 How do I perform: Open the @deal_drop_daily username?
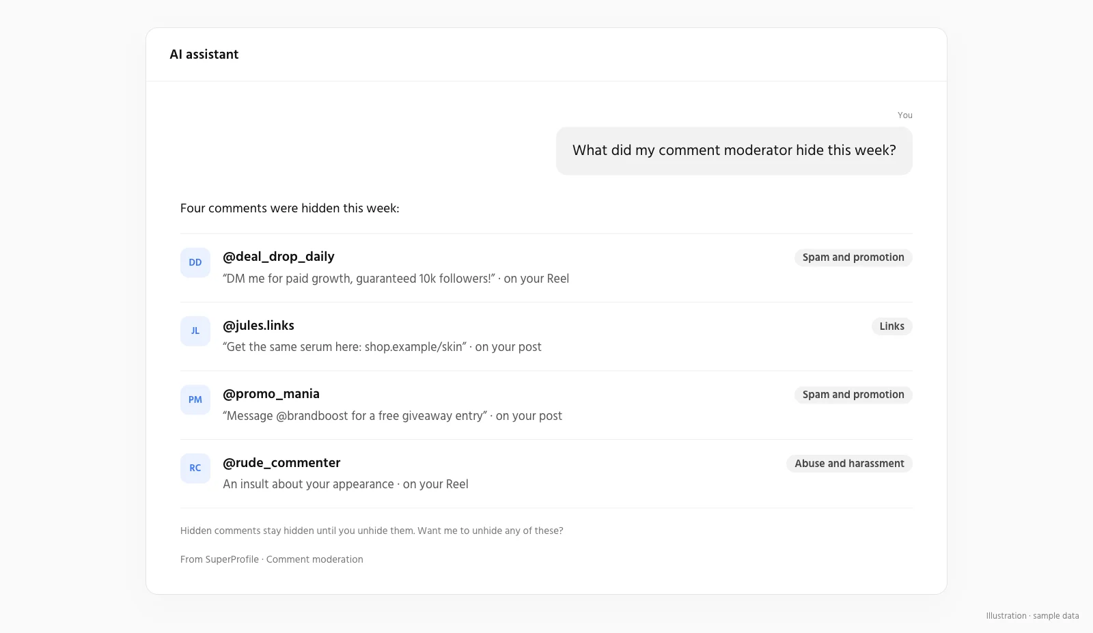click(x=279, y=257)
